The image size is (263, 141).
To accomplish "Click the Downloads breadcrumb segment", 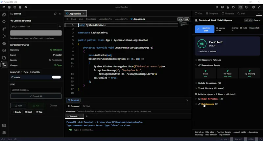I will coord(91,19).
